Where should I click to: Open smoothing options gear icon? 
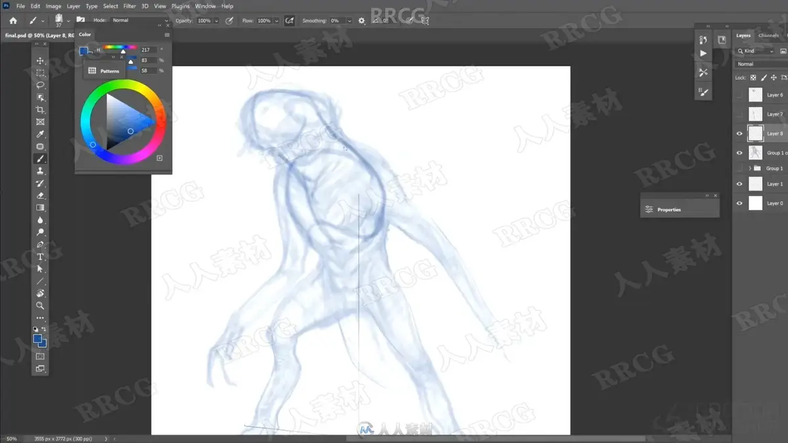(x=361, y=21)
